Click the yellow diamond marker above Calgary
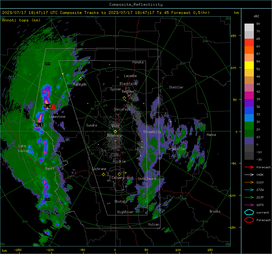 click(119, 174)
